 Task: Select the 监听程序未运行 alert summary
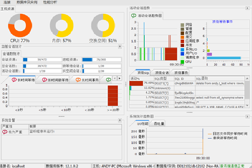[42, 131]
